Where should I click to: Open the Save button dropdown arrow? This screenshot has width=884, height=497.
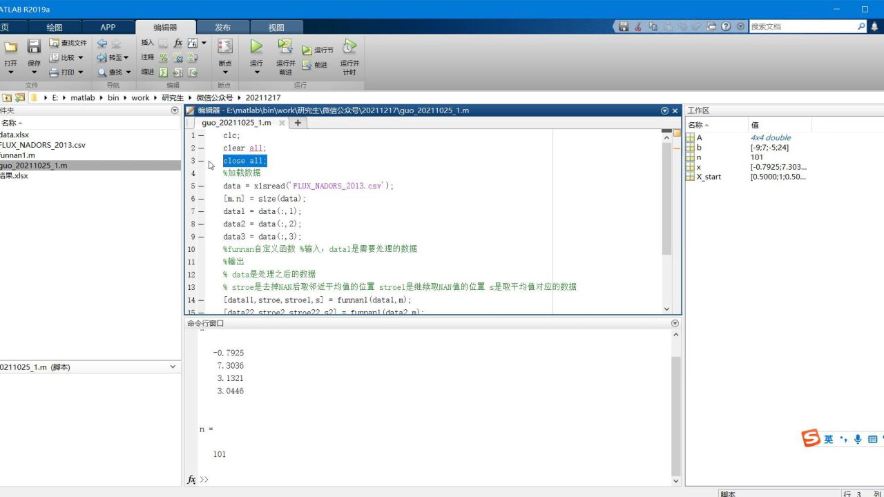point(34,72)
